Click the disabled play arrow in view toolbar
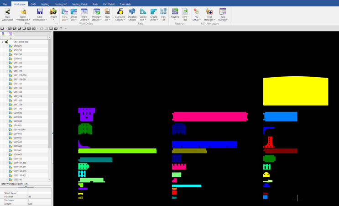The width and height of the screenshot is (339, 206). tap(42, 28)
